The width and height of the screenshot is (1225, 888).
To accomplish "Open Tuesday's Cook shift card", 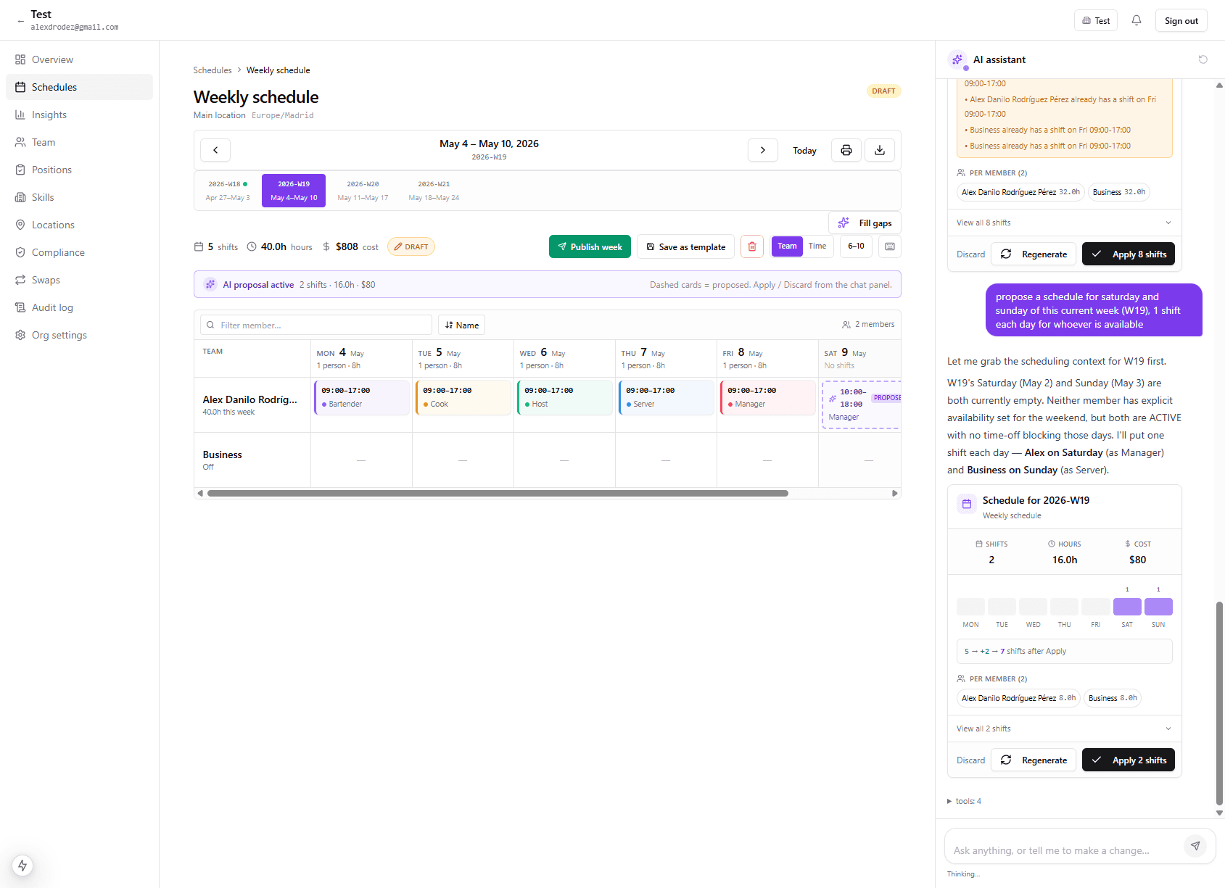I will tap(463, 397).
